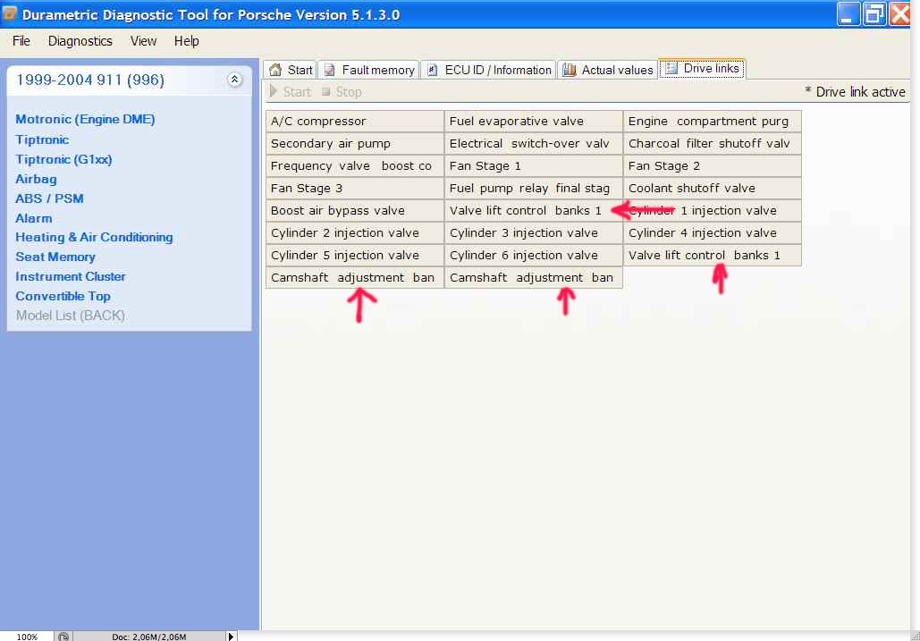The height and width of the screenshot is (641, 920).
Task: Select Fuel pump relay final stag cell
Action: 534,189
